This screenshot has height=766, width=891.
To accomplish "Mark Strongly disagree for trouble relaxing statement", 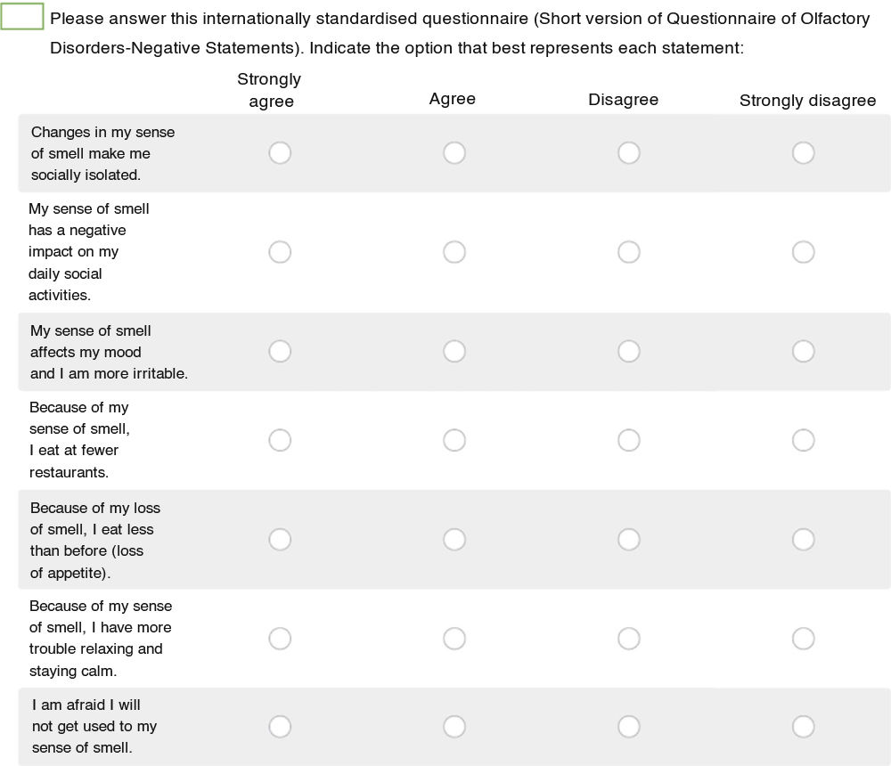I will coord(803,639).
